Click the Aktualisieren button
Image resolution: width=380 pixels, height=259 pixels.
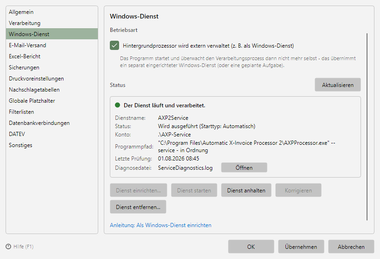click(337, 85)
